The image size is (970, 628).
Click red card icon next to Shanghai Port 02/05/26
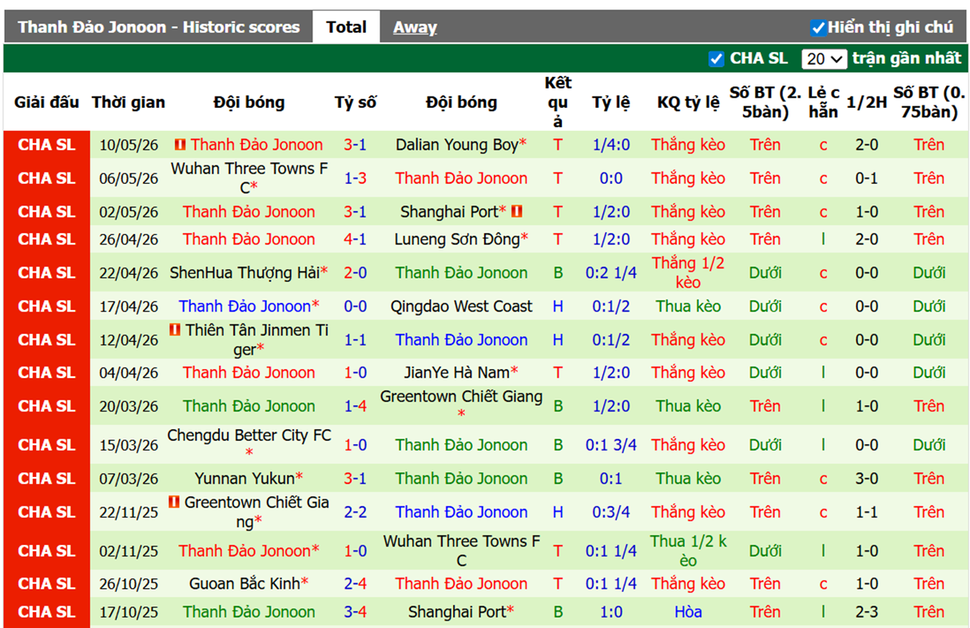coord(517,212)
